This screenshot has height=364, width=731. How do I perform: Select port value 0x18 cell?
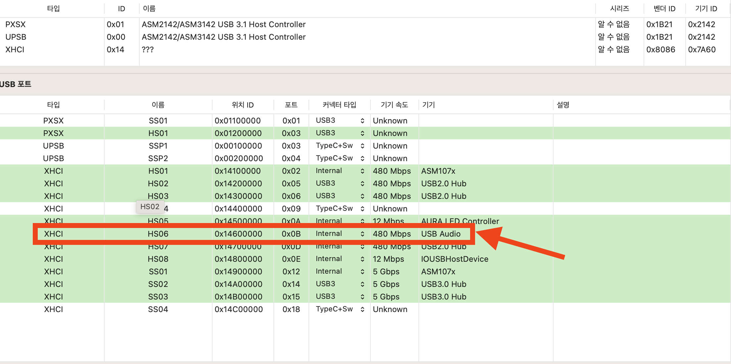tap(291, 309)
